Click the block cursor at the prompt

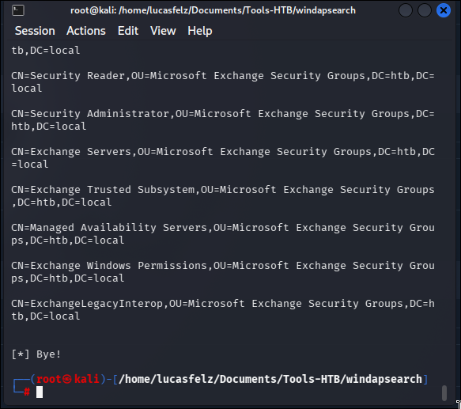40,392
